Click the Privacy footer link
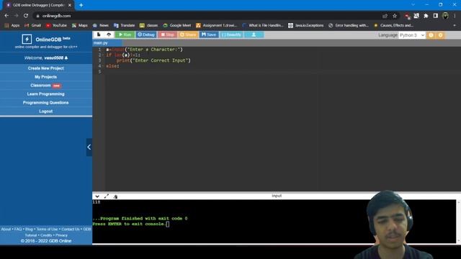 [61, 235]
